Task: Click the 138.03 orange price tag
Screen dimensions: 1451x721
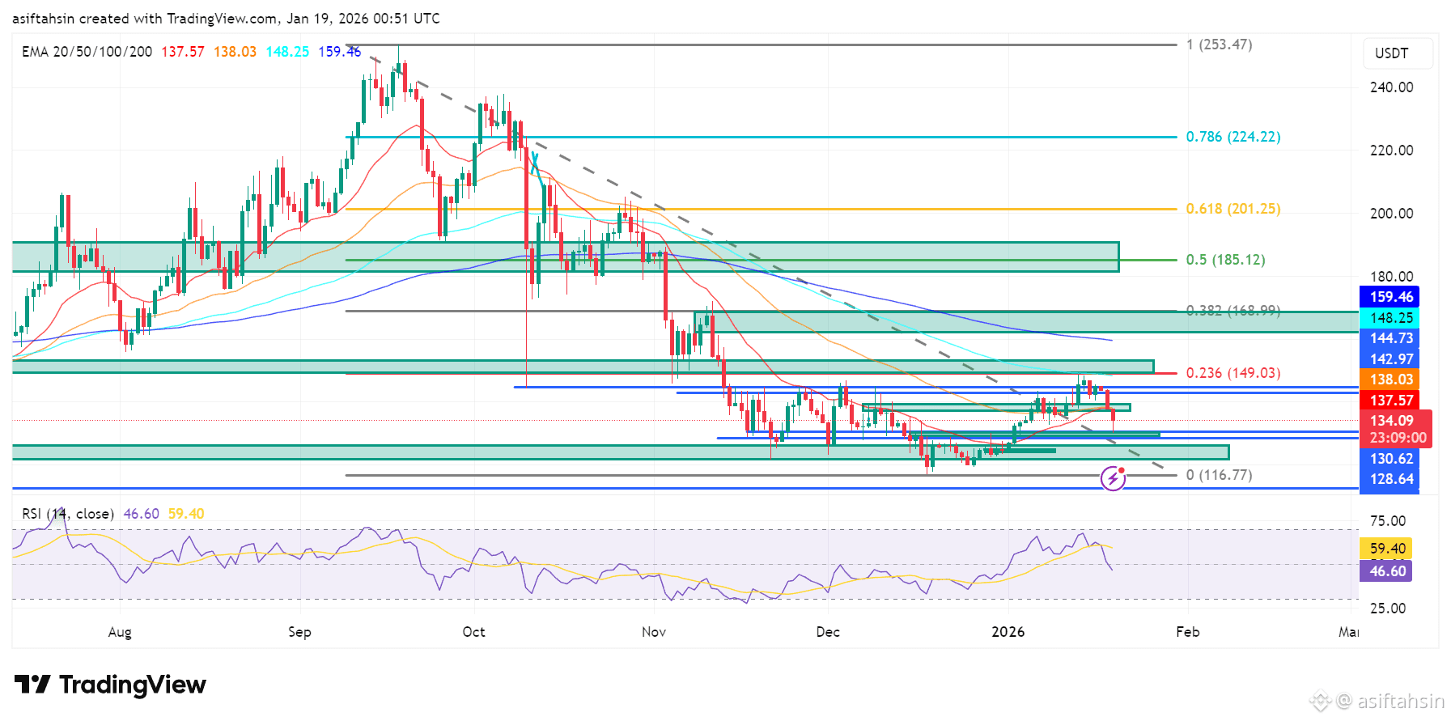Action: 1389,380
